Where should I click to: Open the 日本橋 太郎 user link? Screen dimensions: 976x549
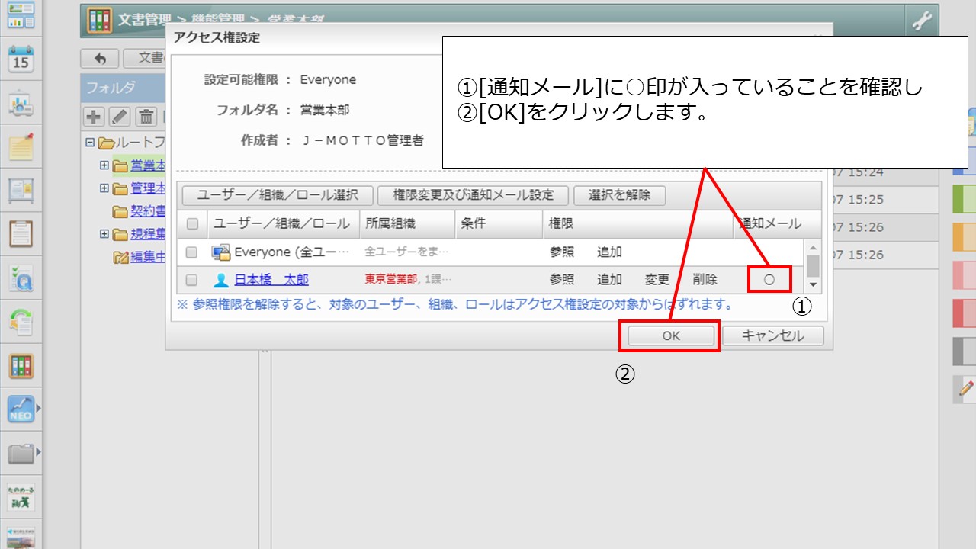[271, 280]
